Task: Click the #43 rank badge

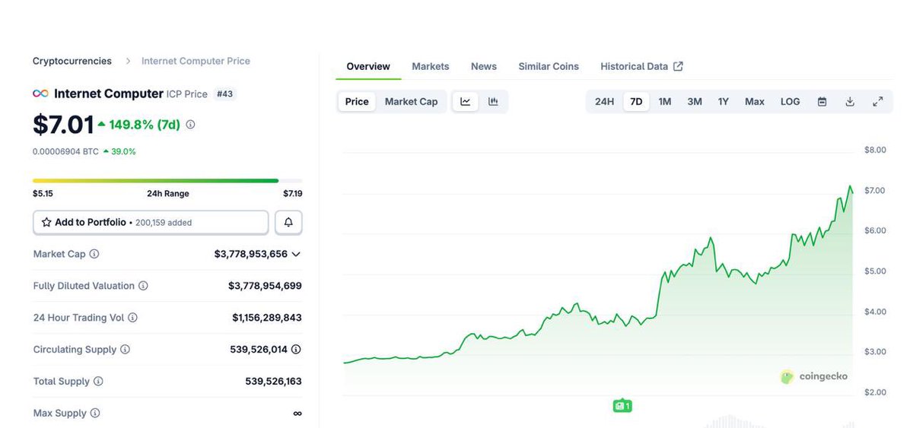Action: pyautogui.click(x=225, y=94)
